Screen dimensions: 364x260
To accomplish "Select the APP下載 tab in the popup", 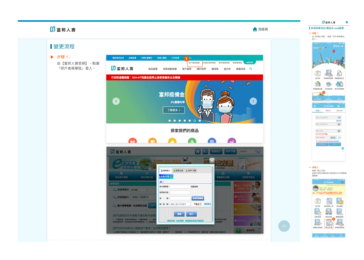I will click(192, 170).
